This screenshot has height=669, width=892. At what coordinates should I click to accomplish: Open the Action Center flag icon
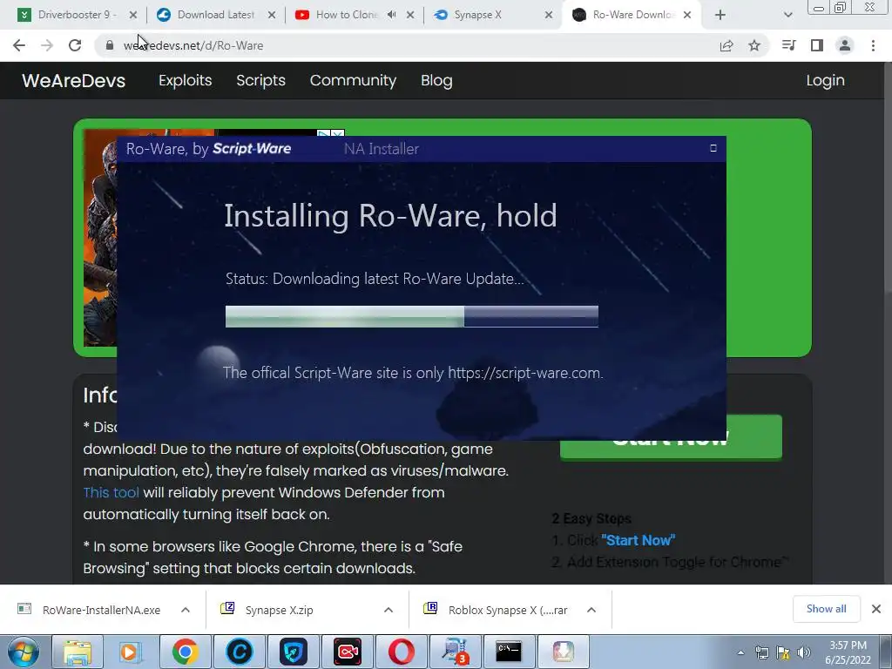[x=783, y=652]
